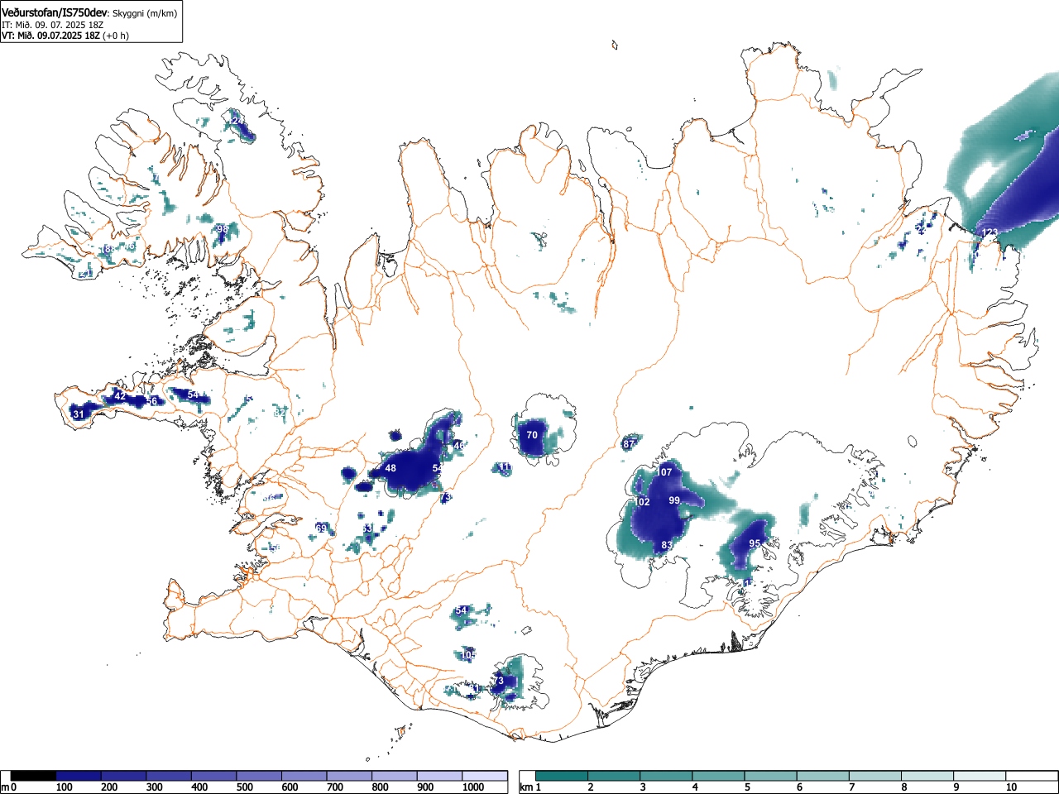The image size is (1059, 794).
Task: Select the 900–1000 m pale lavender legend segment
Action: [x=439, y=776]
